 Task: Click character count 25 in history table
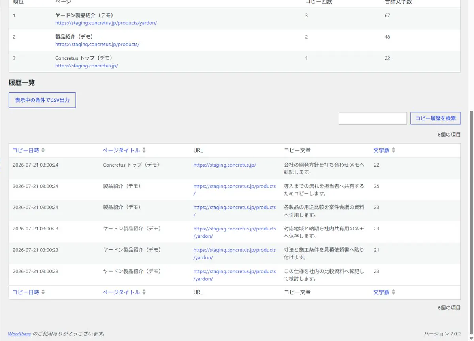[x=376, y=186]
